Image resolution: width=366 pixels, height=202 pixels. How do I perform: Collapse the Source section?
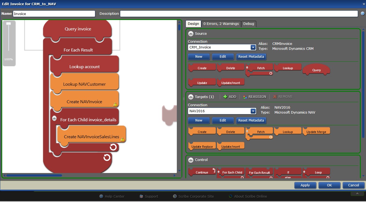tap(191, 34)
